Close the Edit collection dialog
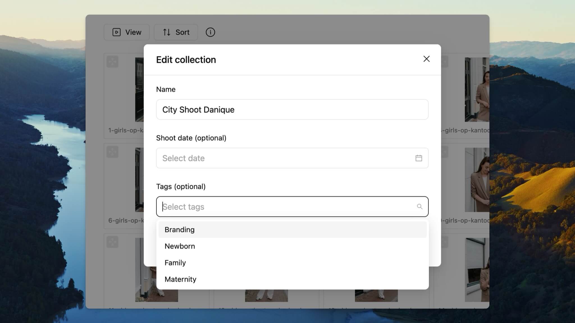The width and height of the screenshot is (575, 323). click(x=426, y=59)
